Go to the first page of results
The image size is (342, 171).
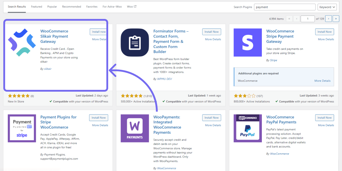[x=289, y=19]
